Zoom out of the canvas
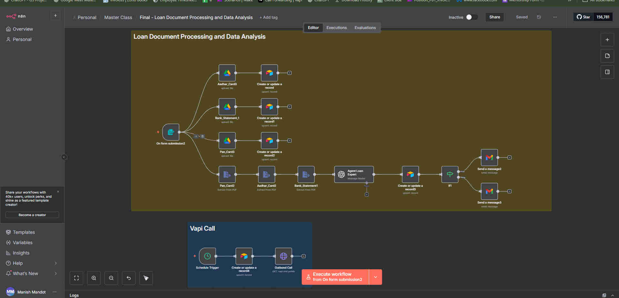The width and height of the screenshot is (619, 298). [x=111, y=278]
